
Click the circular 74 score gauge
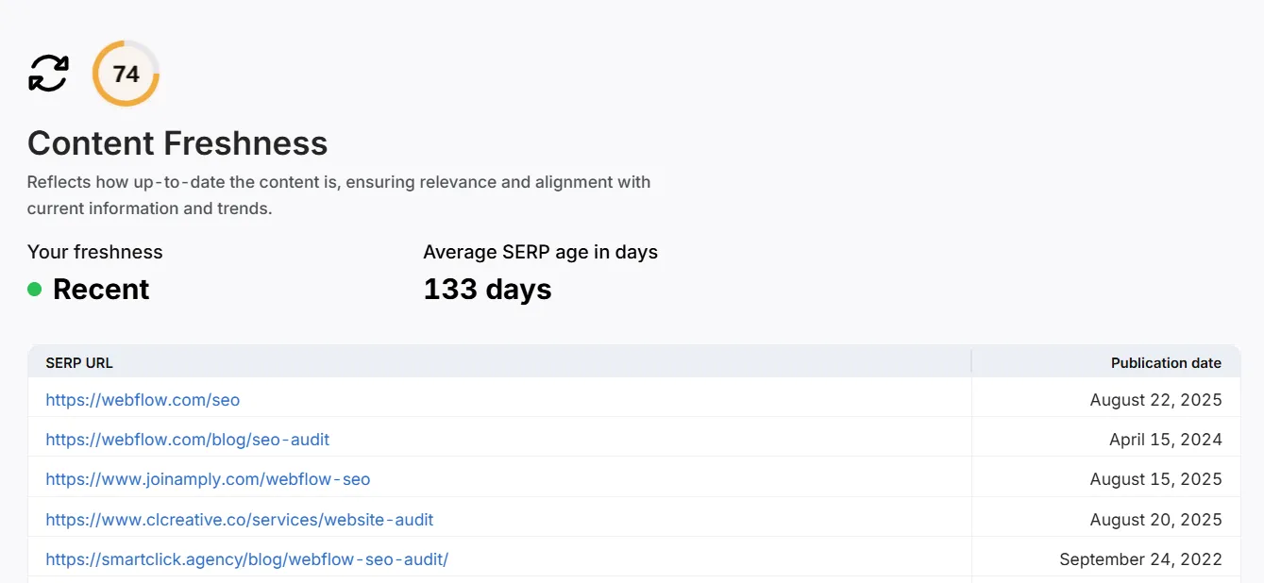(x=126, y=74)
